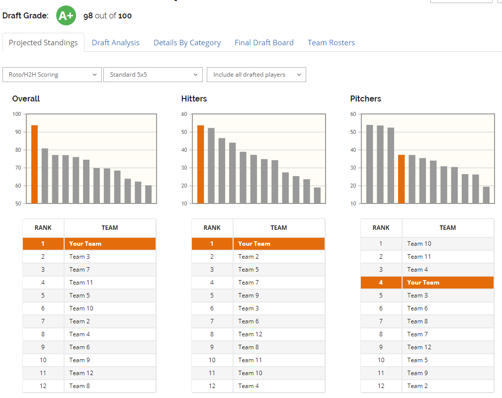The image size is (502, 398).
Task: Go to the Final Draft Board tab
Action: point(264,43)
